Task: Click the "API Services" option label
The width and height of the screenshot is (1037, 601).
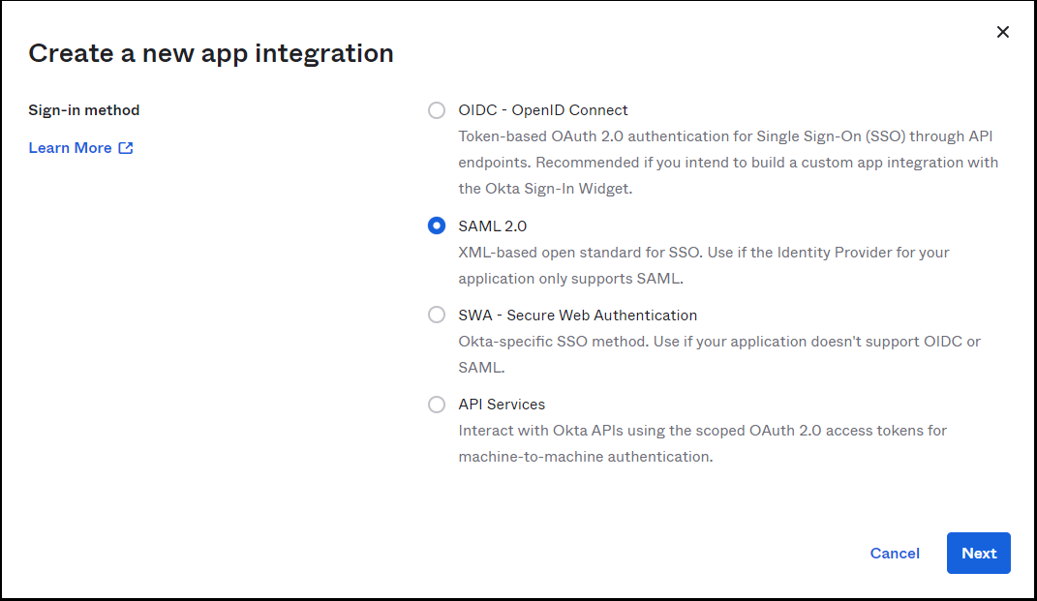Action: click(502, 405)
